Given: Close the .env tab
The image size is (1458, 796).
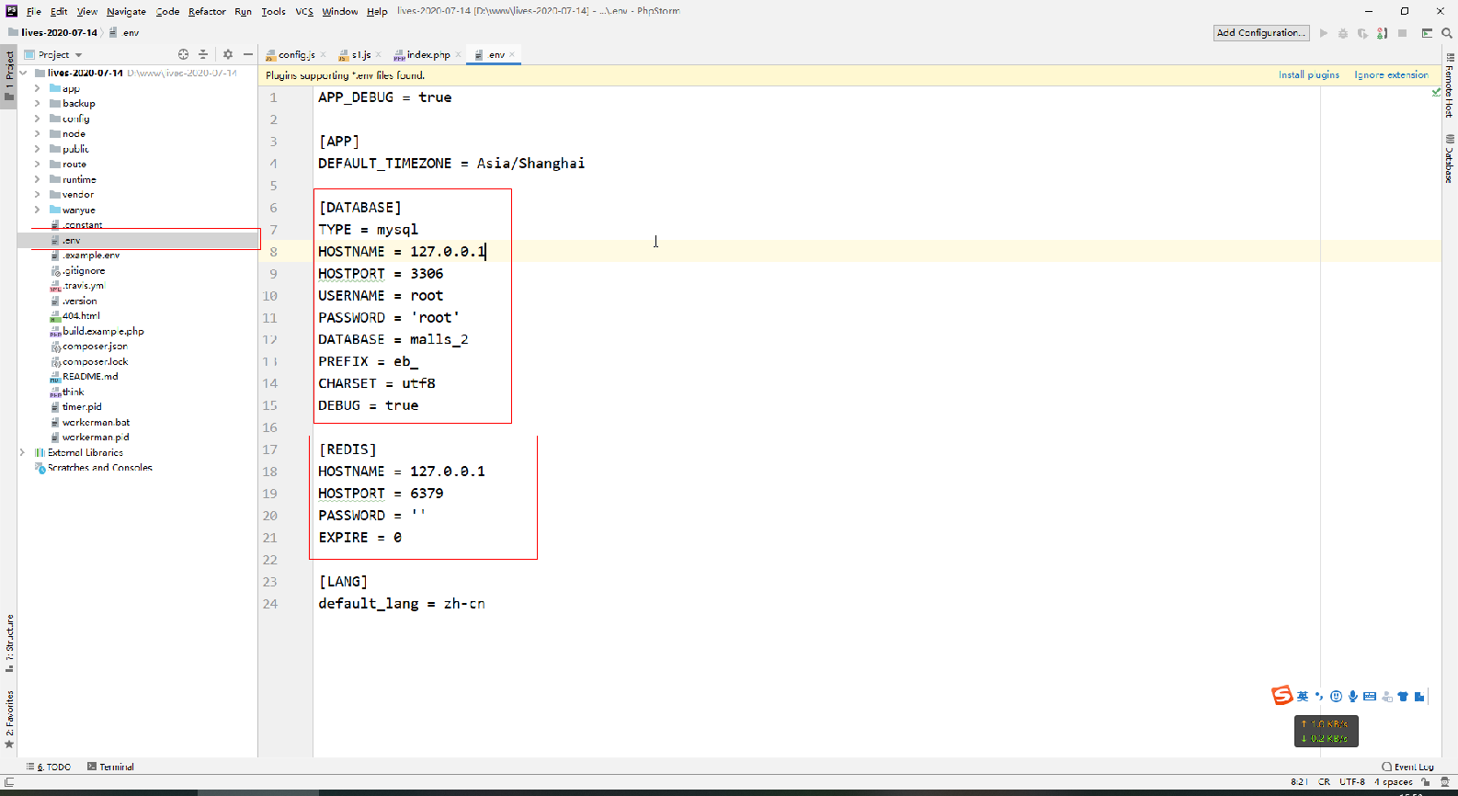Looking at the screenshot, I should (512, 55).
